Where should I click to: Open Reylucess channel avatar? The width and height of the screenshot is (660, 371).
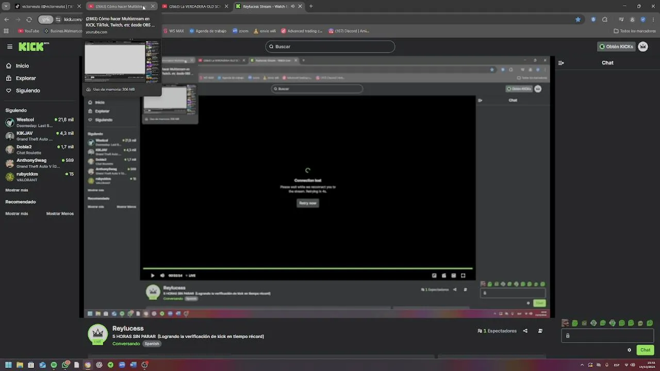click(x=97, y=334)
